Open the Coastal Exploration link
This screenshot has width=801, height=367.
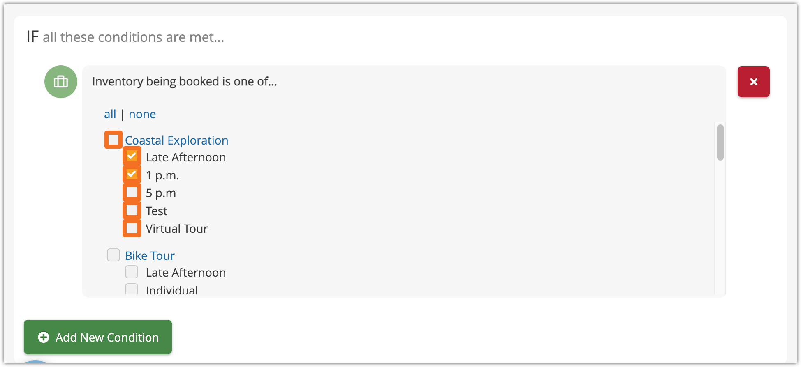(176, 140)
